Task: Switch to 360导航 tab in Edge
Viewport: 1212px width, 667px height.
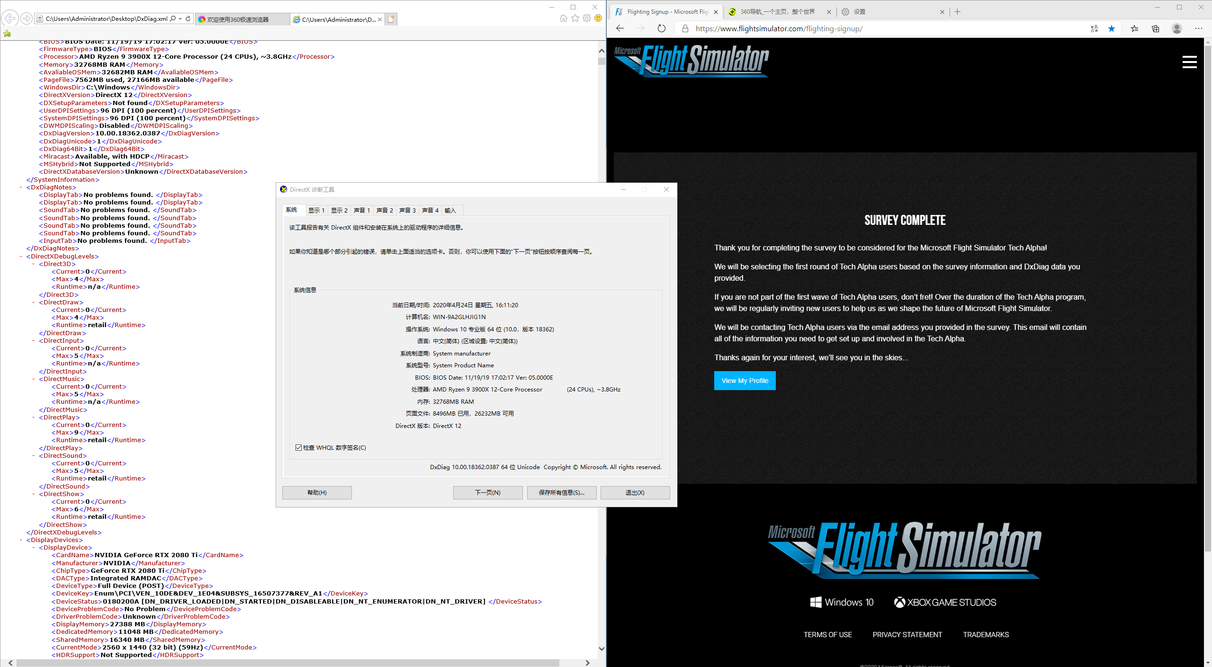Action: pos(779,12)
